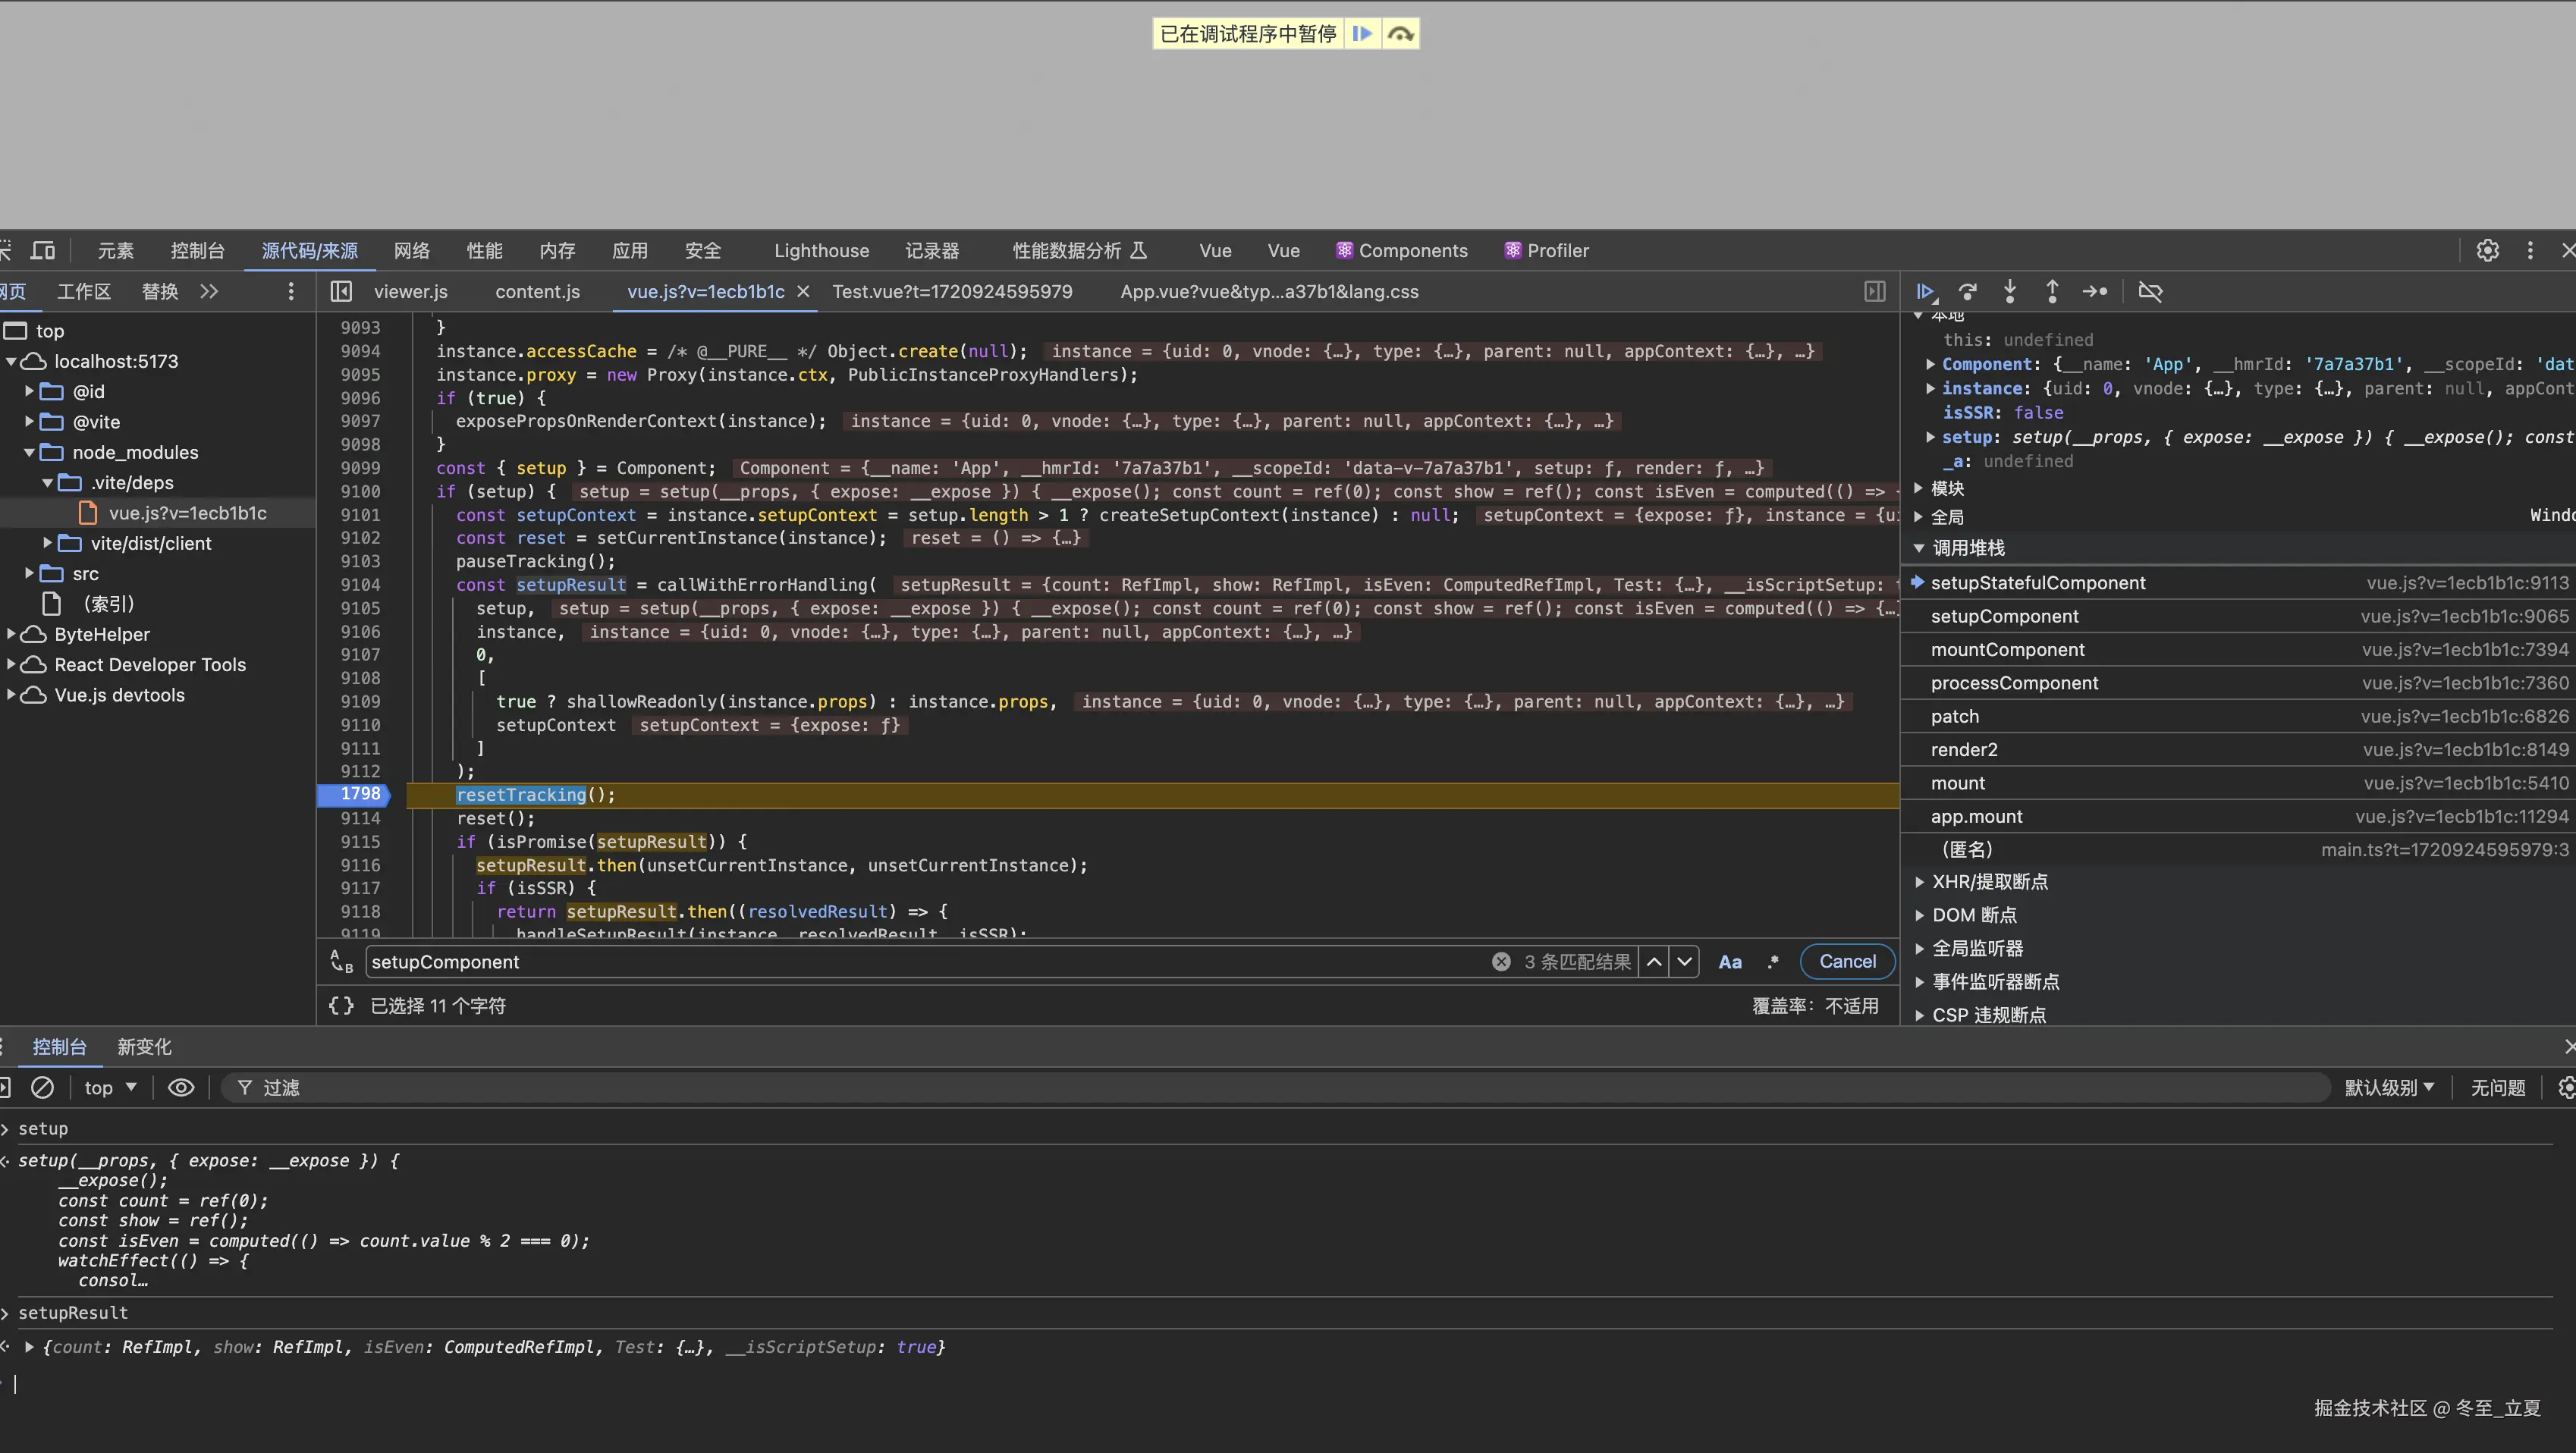This screenshot has height=1453, width=2576.
Task: Deactivate all breakpoints icon
Action: (x=2150, y=292)
